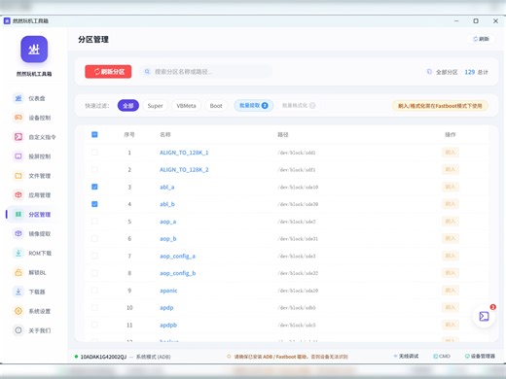
Task: Focus the partition name search field
Action: (x=206, y=72)
